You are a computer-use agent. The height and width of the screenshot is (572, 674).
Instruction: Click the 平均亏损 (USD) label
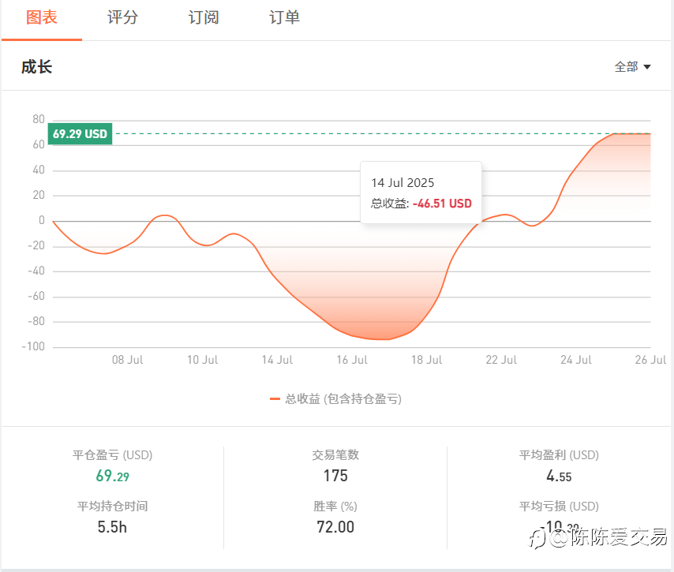point(559,506)
